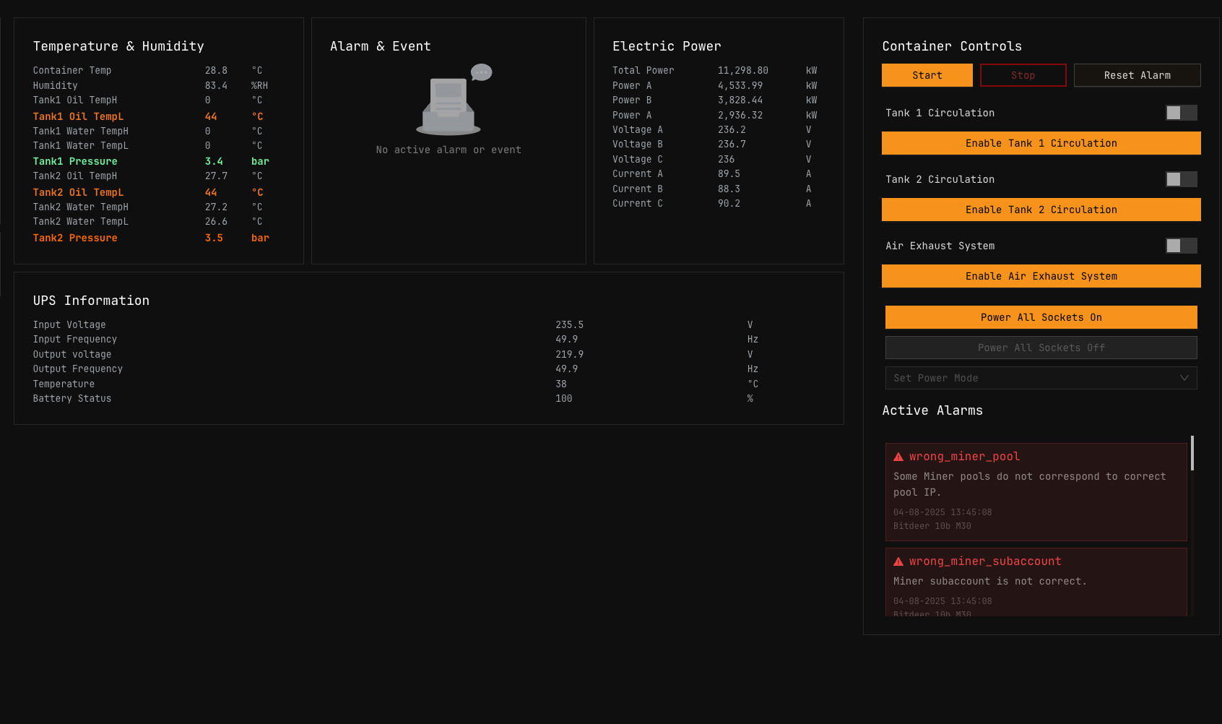This screenshot has width=1222, height=724.
Task: Power all sockets on
Action: coord(1041,317)
